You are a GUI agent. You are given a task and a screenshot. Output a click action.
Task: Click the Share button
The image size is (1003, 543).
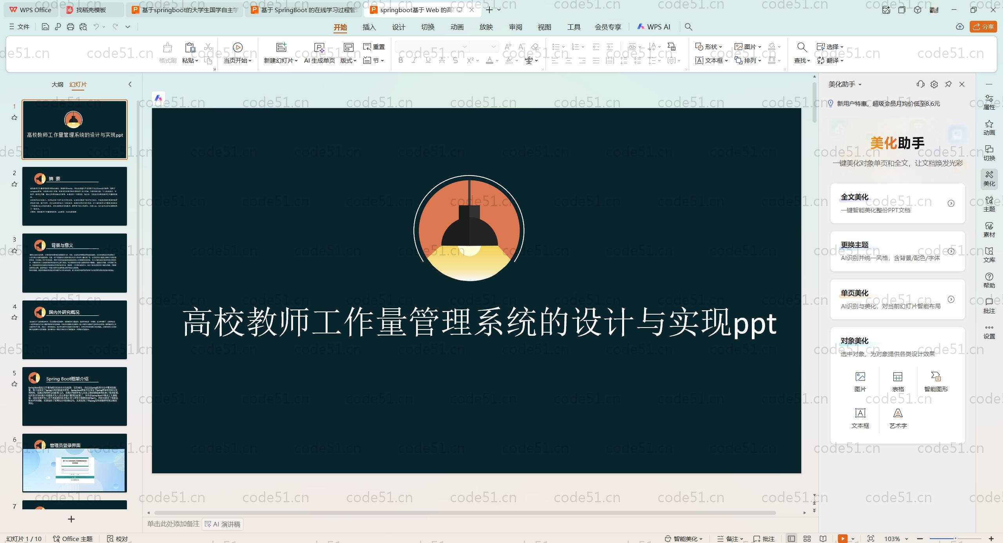pos(983,27)
